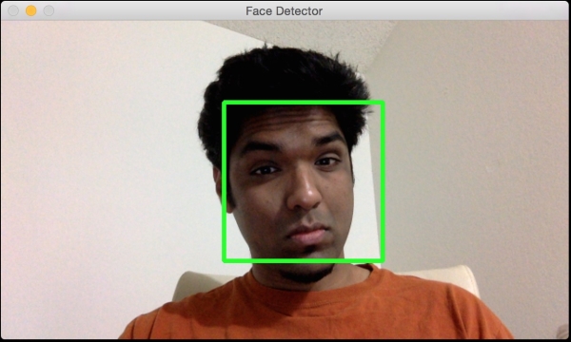Click the center of the detected face region
Image resolution: width=571 pixels, height=342 pixels.
(x=304, y=181)
